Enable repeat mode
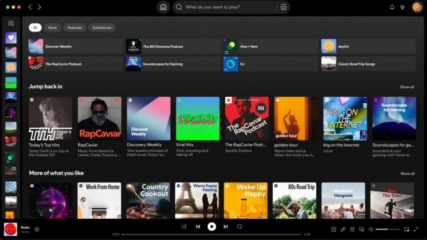The width and height of the screenshot is (427, 240). pyautogui.click(x=239, y=227)
